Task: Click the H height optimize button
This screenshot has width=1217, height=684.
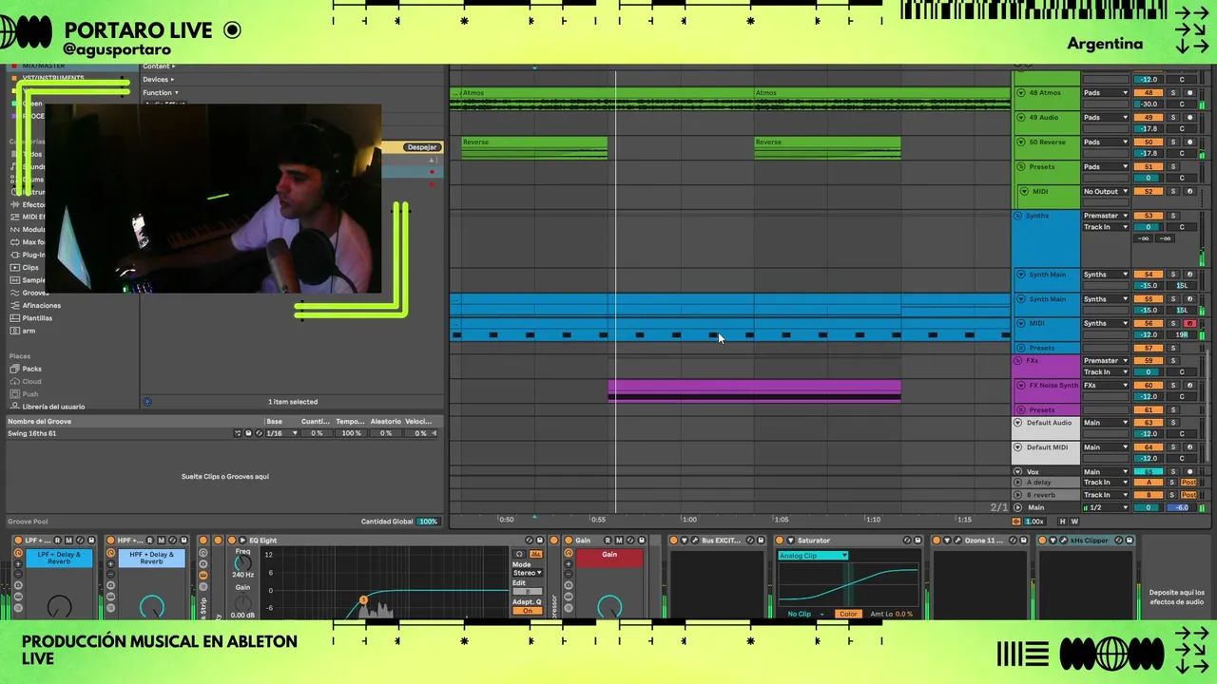Action: [x=1063, y=521]
